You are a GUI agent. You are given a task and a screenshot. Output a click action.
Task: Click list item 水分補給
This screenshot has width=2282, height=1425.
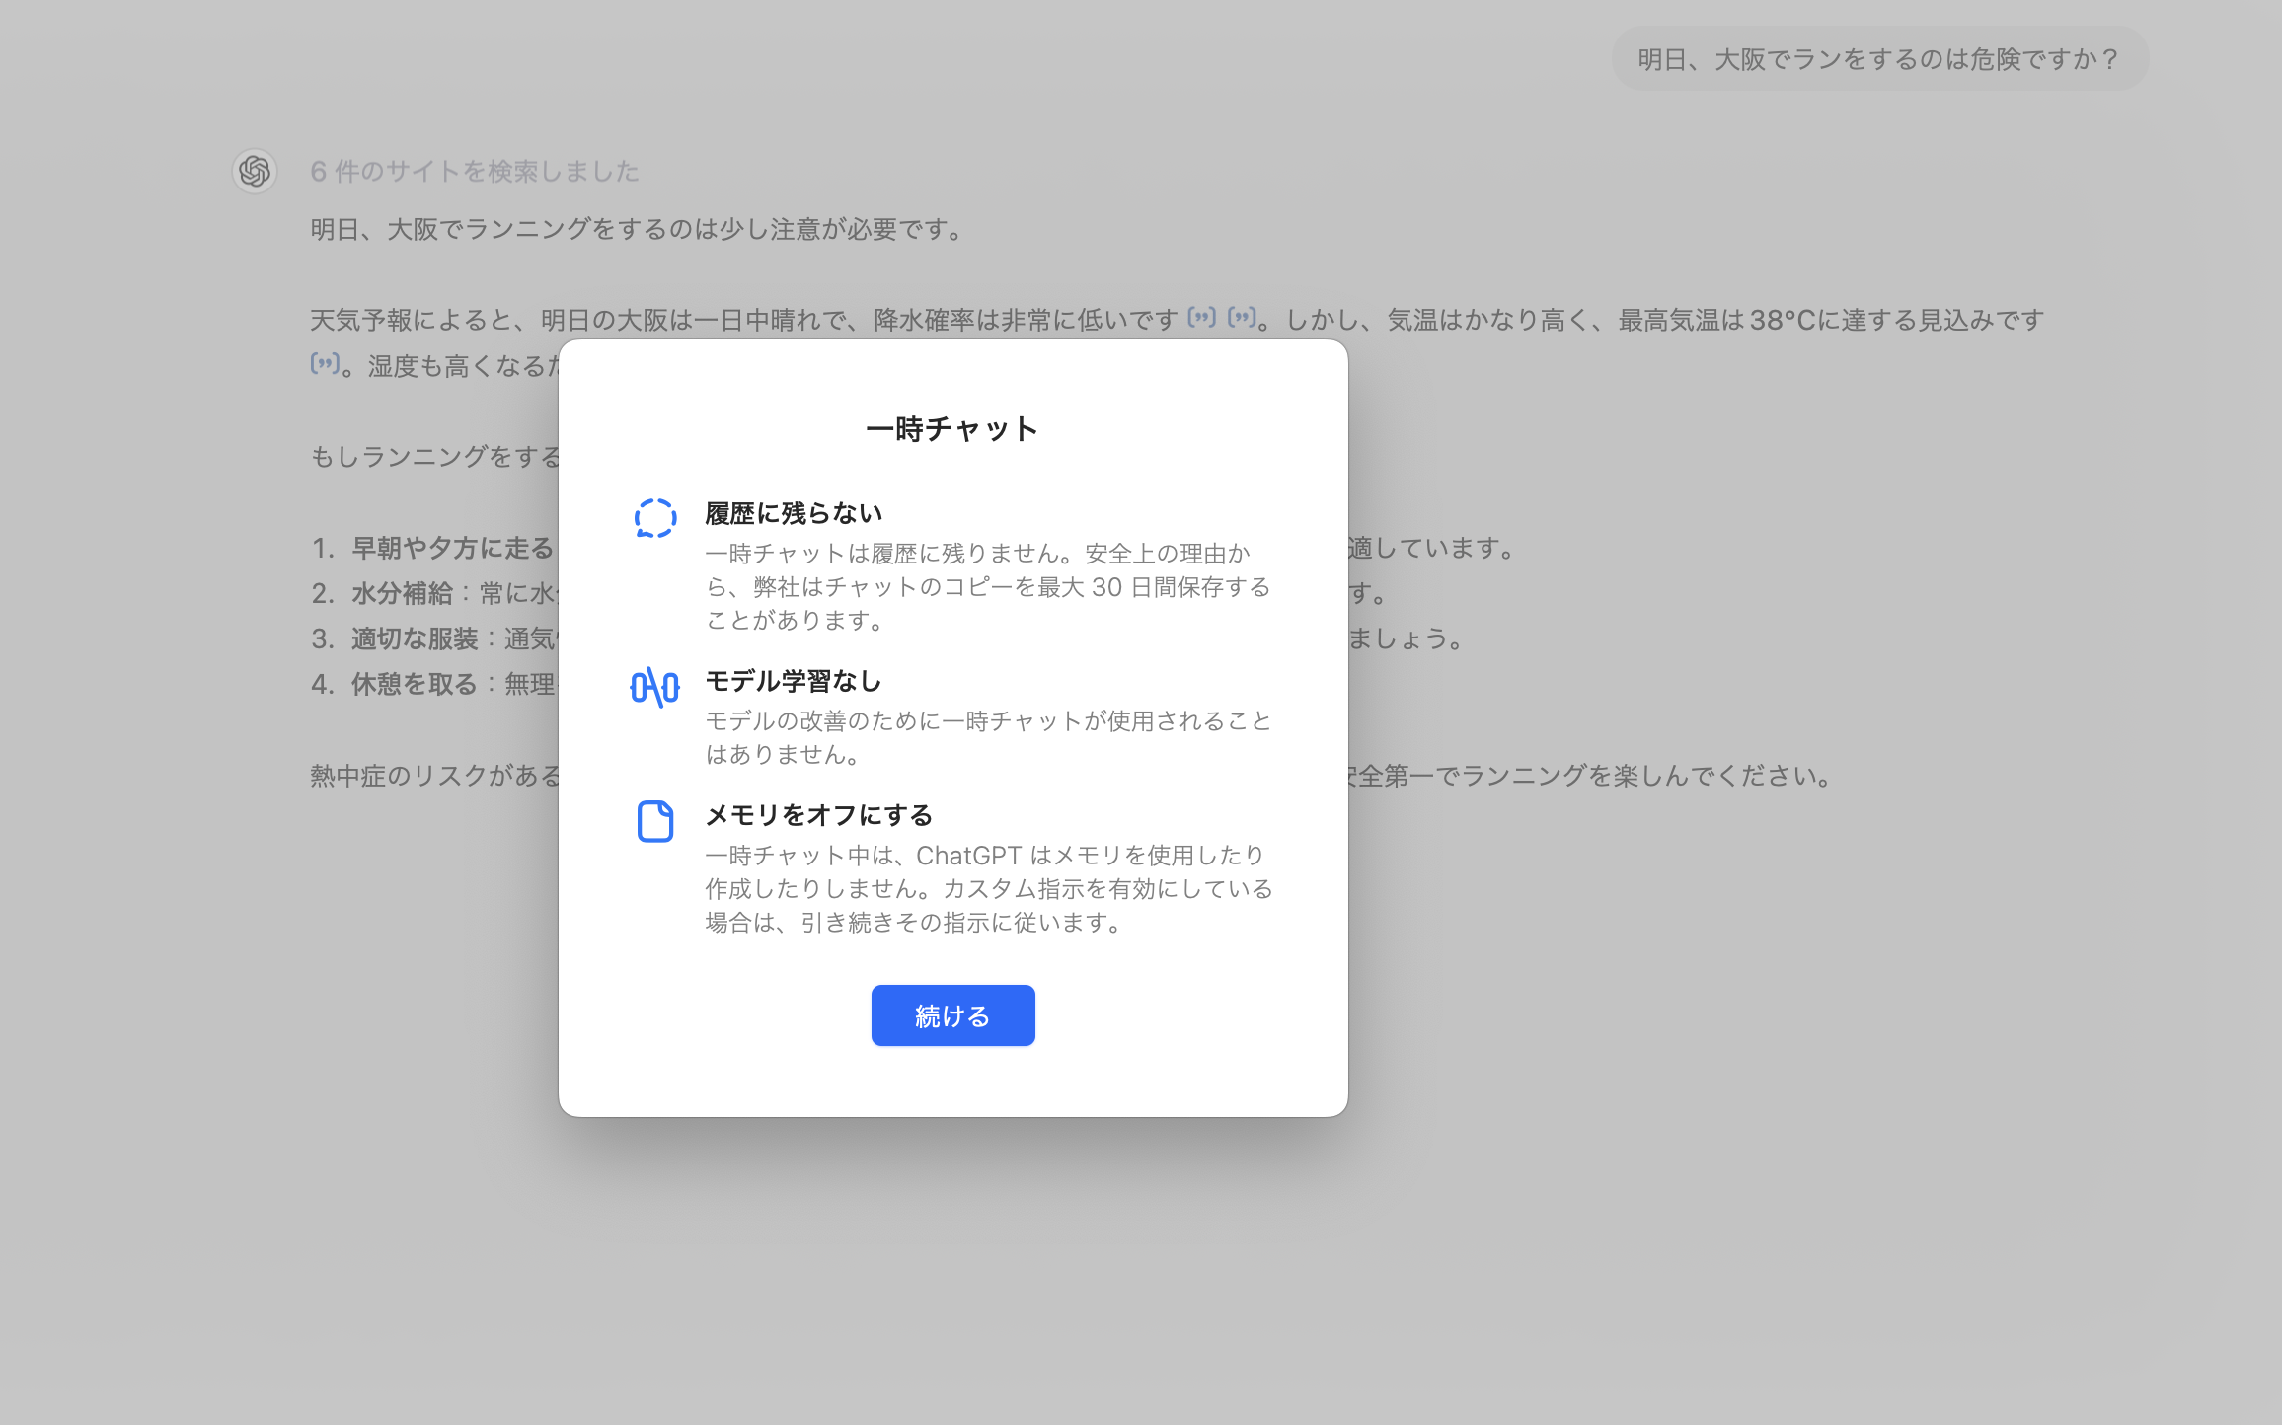(403, 593)
